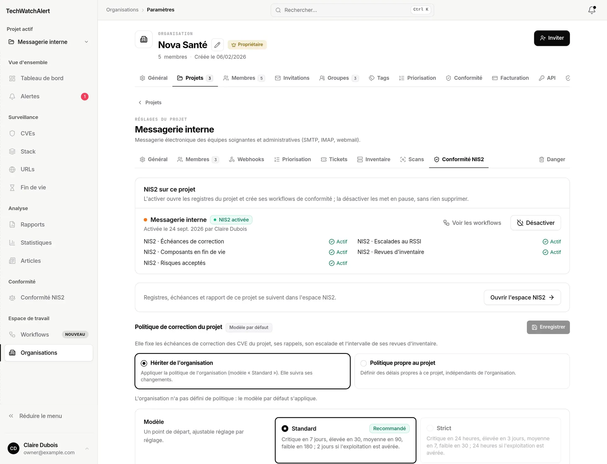The width and height of the screenshot is (607, 464).
Task: Go back to Projets list
Action: coord(150,102)
